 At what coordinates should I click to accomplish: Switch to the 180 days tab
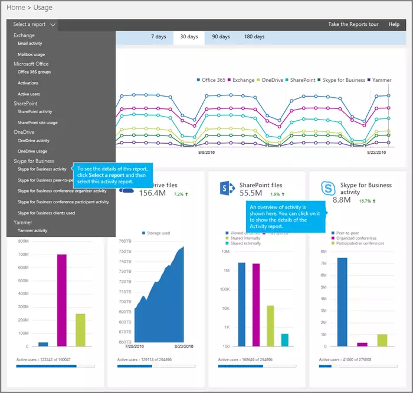pos(253,37)
